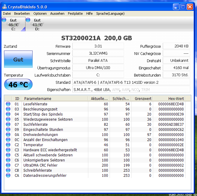197x196 pixels.
Task: Open the Festplatte menu
Action: tap(75, 14)
